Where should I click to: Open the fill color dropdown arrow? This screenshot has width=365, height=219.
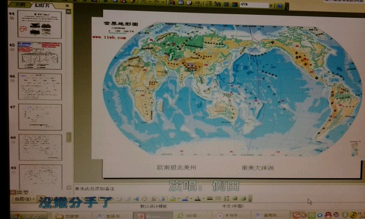point(178,199)
